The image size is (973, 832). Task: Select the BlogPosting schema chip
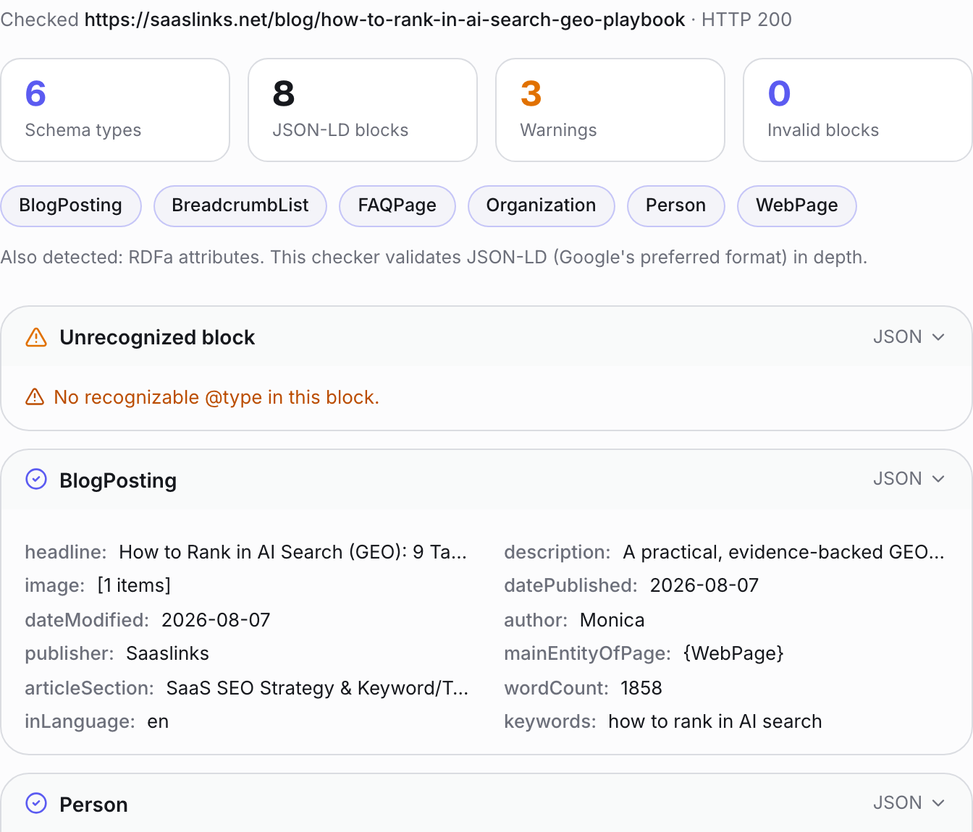(x=71, y=205)
